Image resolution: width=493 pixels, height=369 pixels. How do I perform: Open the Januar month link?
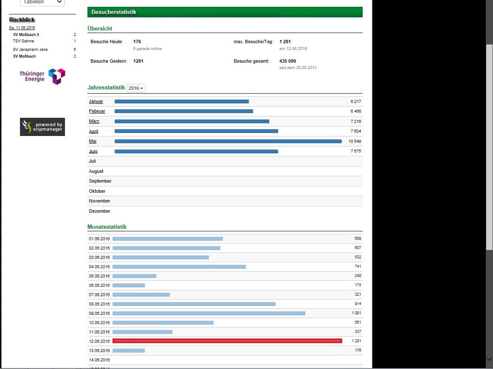(x=96, y=101)
